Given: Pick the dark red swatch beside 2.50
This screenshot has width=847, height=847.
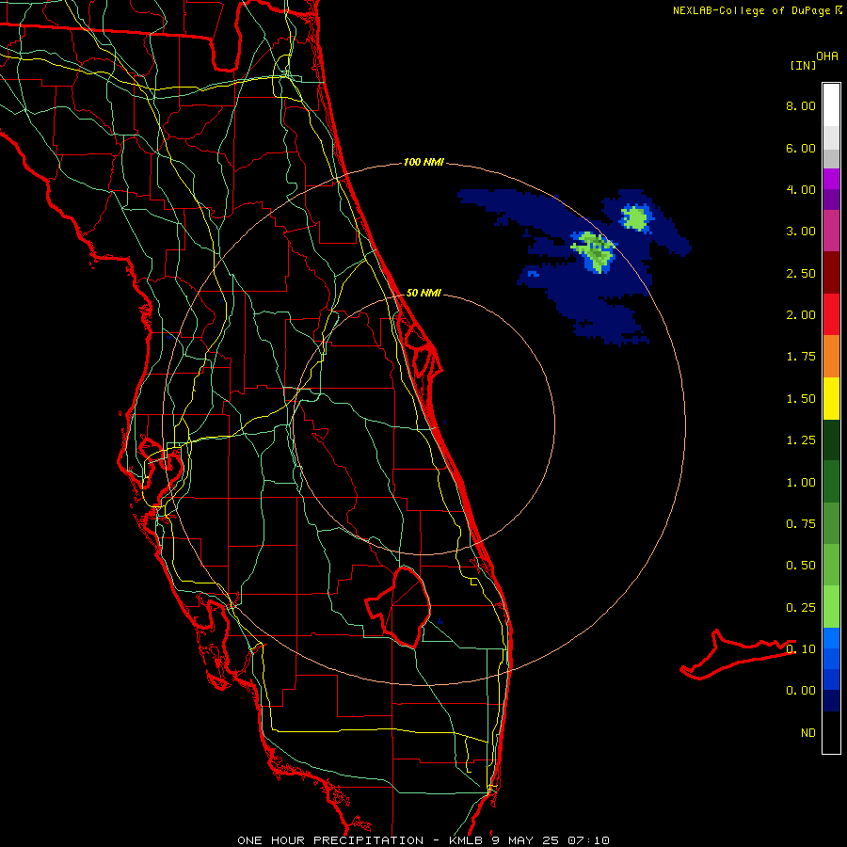Looking at the screenshot, I should 831,273.
